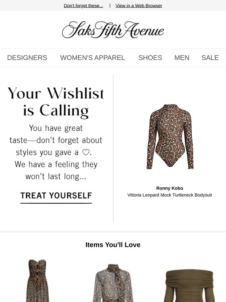Viewport: 226px width, 302px height.
Task: Open the Ronny Kobo brand name
Action: (x=169, y=188)
